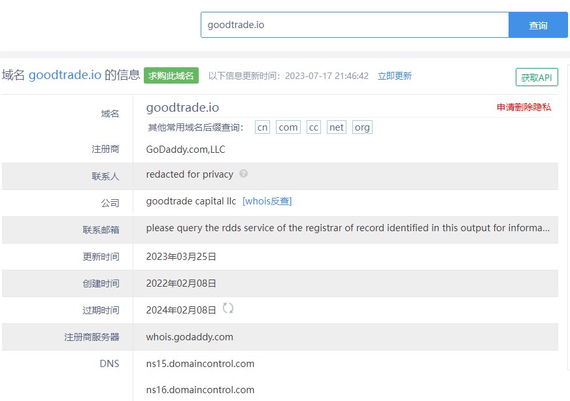This screenshot has width=570, height=401.
Task: Click the truncated contact email text
Action: (348, 228)
